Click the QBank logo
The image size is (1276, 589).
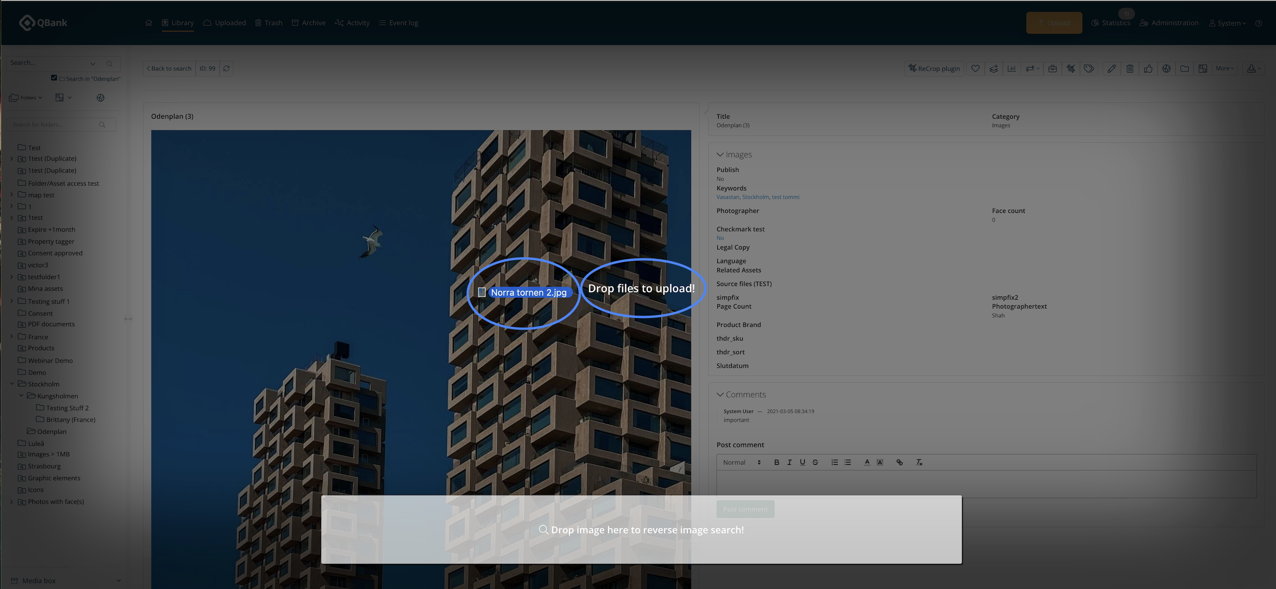click(43, 22)
